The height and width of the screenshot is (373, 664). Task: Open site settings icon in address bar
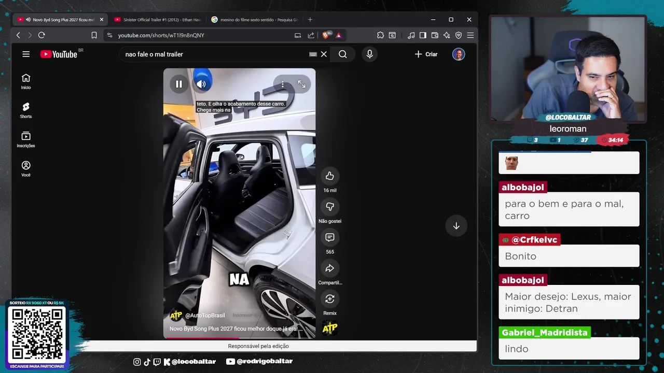click(x=109, y=35)
